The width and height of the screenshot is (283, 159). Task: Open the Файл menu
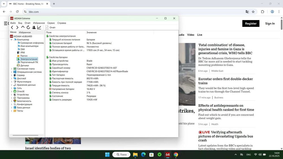click(x=13, y=23)
